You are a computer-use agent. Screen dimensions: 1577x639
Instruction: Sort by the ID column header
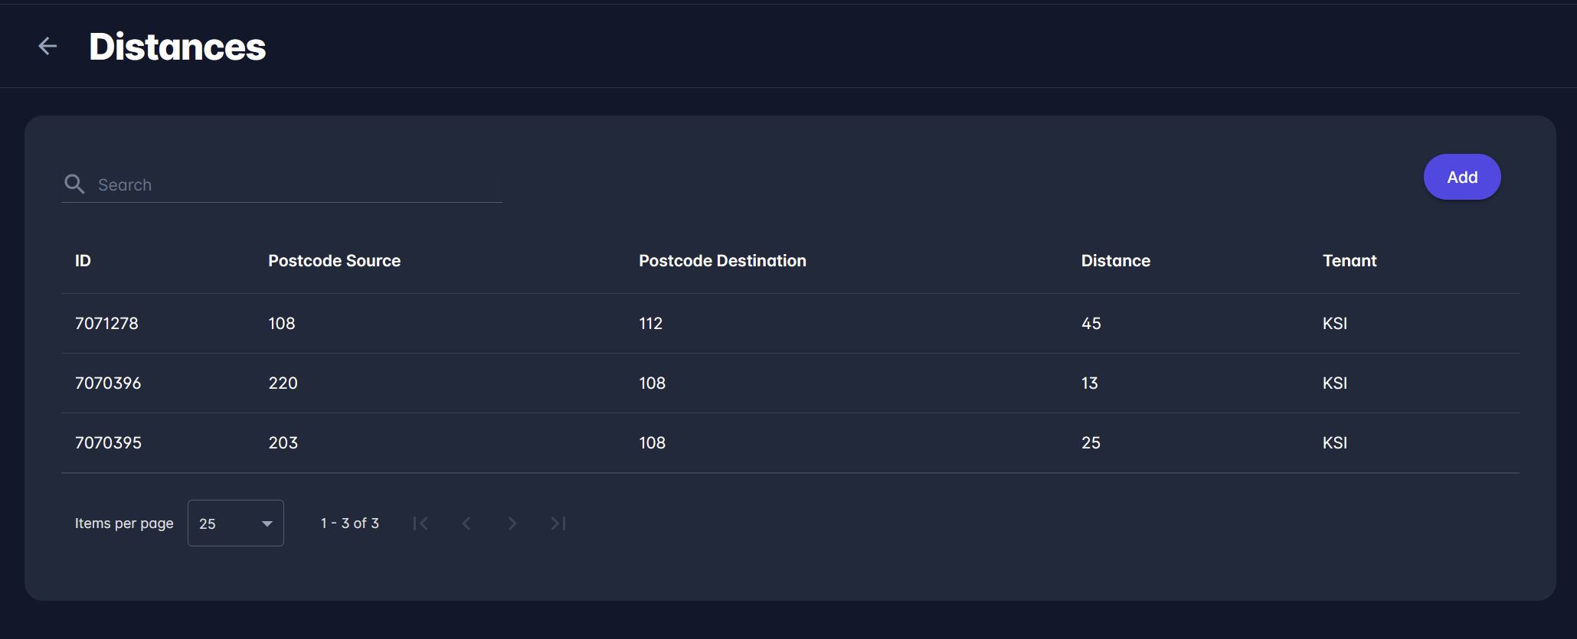(83, 261)
